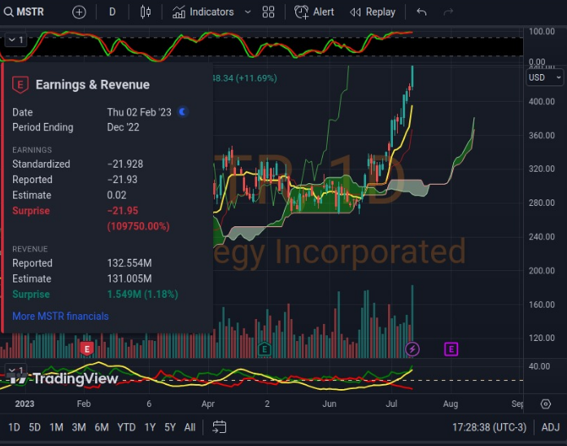Click the Standardized earnings value -21.928
567x446 pixels.
pos(124,164)
